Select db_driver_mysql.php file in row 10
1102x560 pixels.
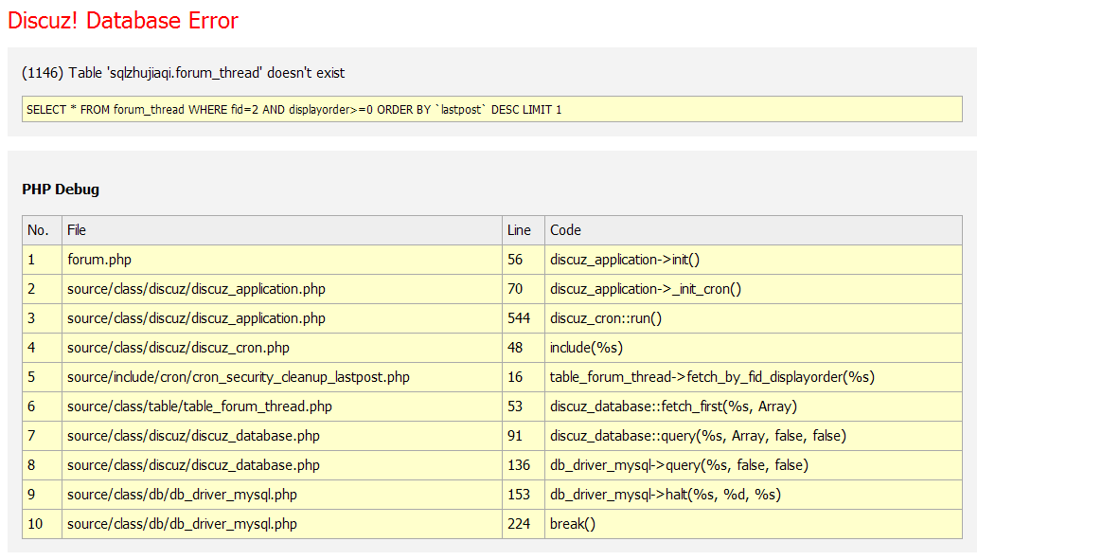[x=282, y=524]
